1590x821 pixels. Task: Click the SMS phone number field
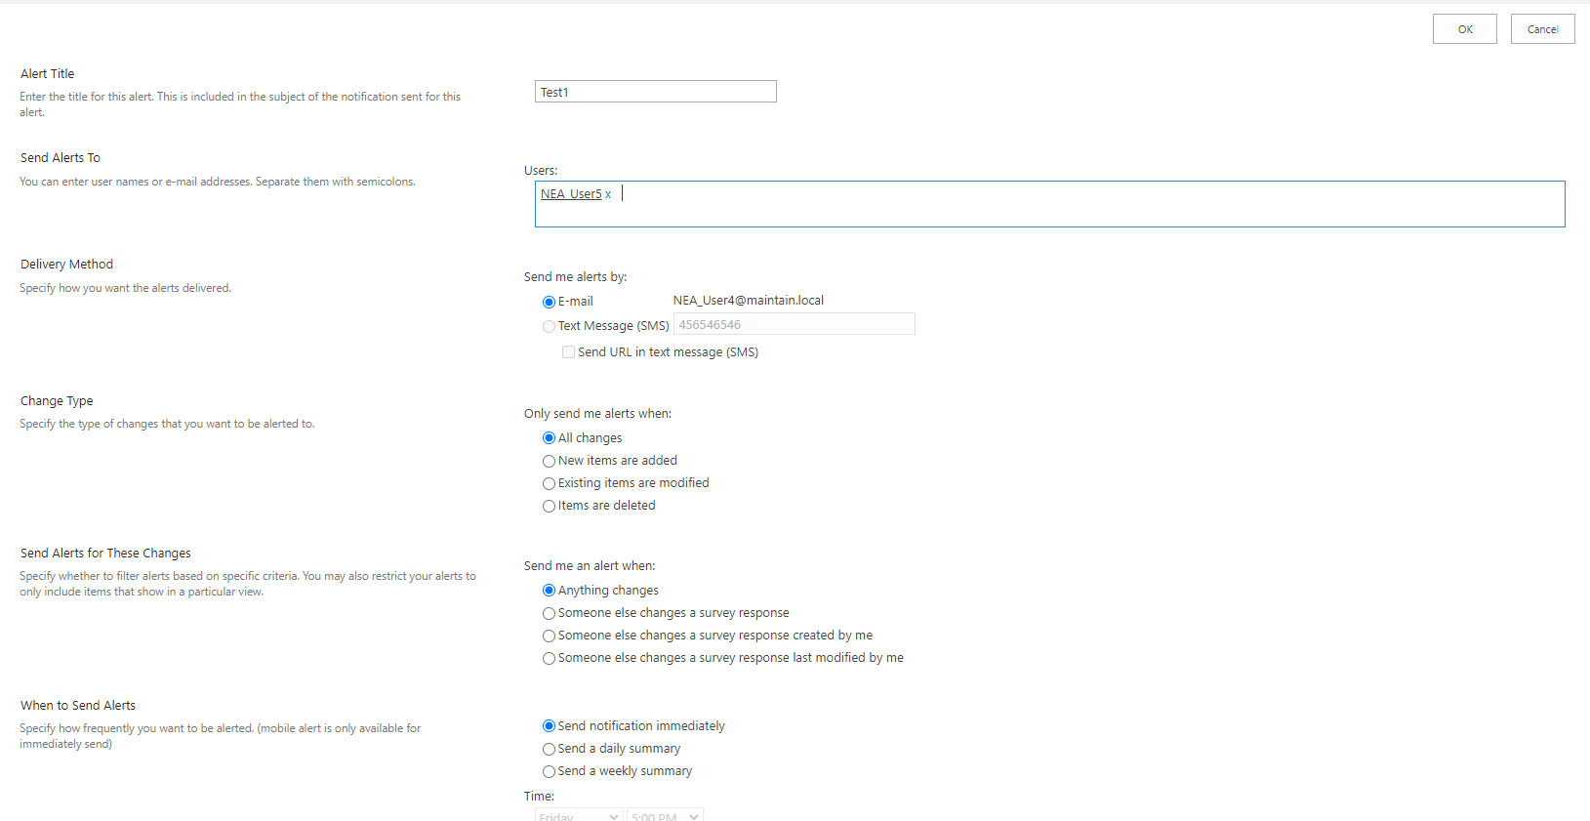(795, 324)
